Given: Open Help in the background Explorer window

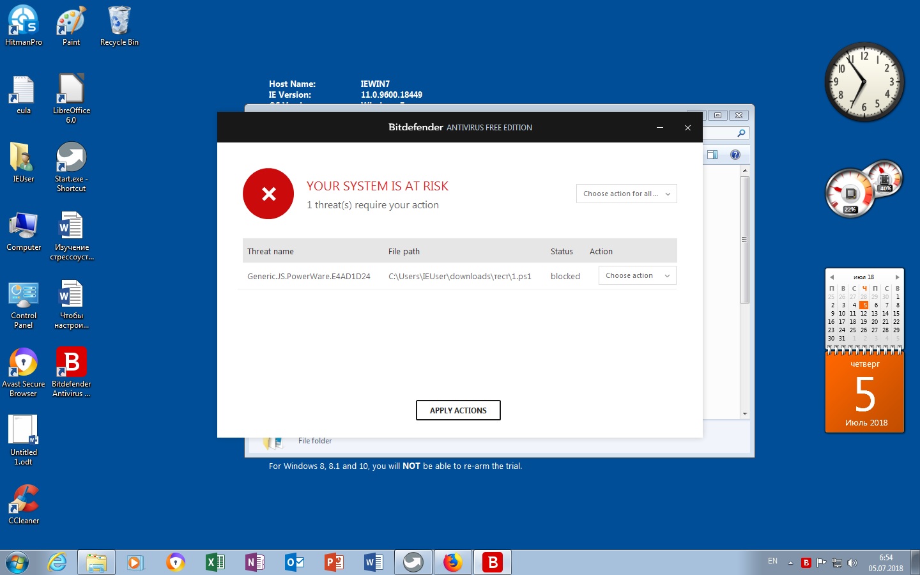Looking at the screenshot, I should click(x=735, y=155).
